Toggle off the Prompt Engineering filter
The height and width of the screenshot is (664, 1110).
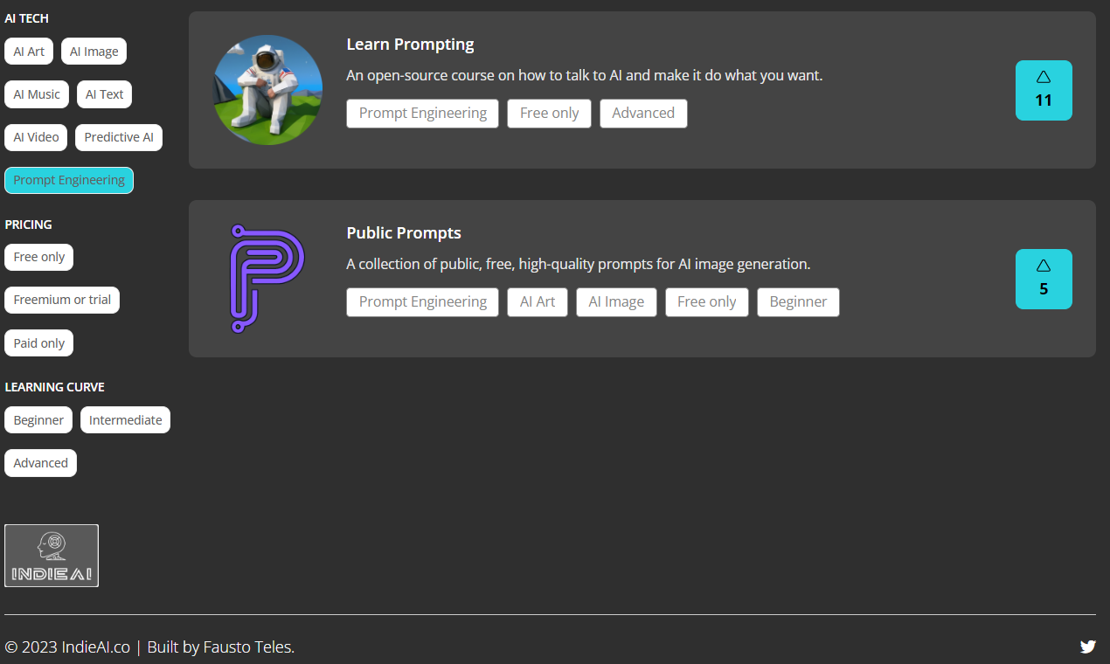click(x=69, y=180)
